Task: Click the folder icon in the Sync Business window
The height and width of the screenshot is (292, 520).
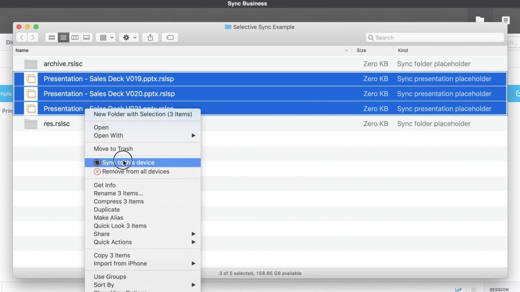Action: [480, 20]
